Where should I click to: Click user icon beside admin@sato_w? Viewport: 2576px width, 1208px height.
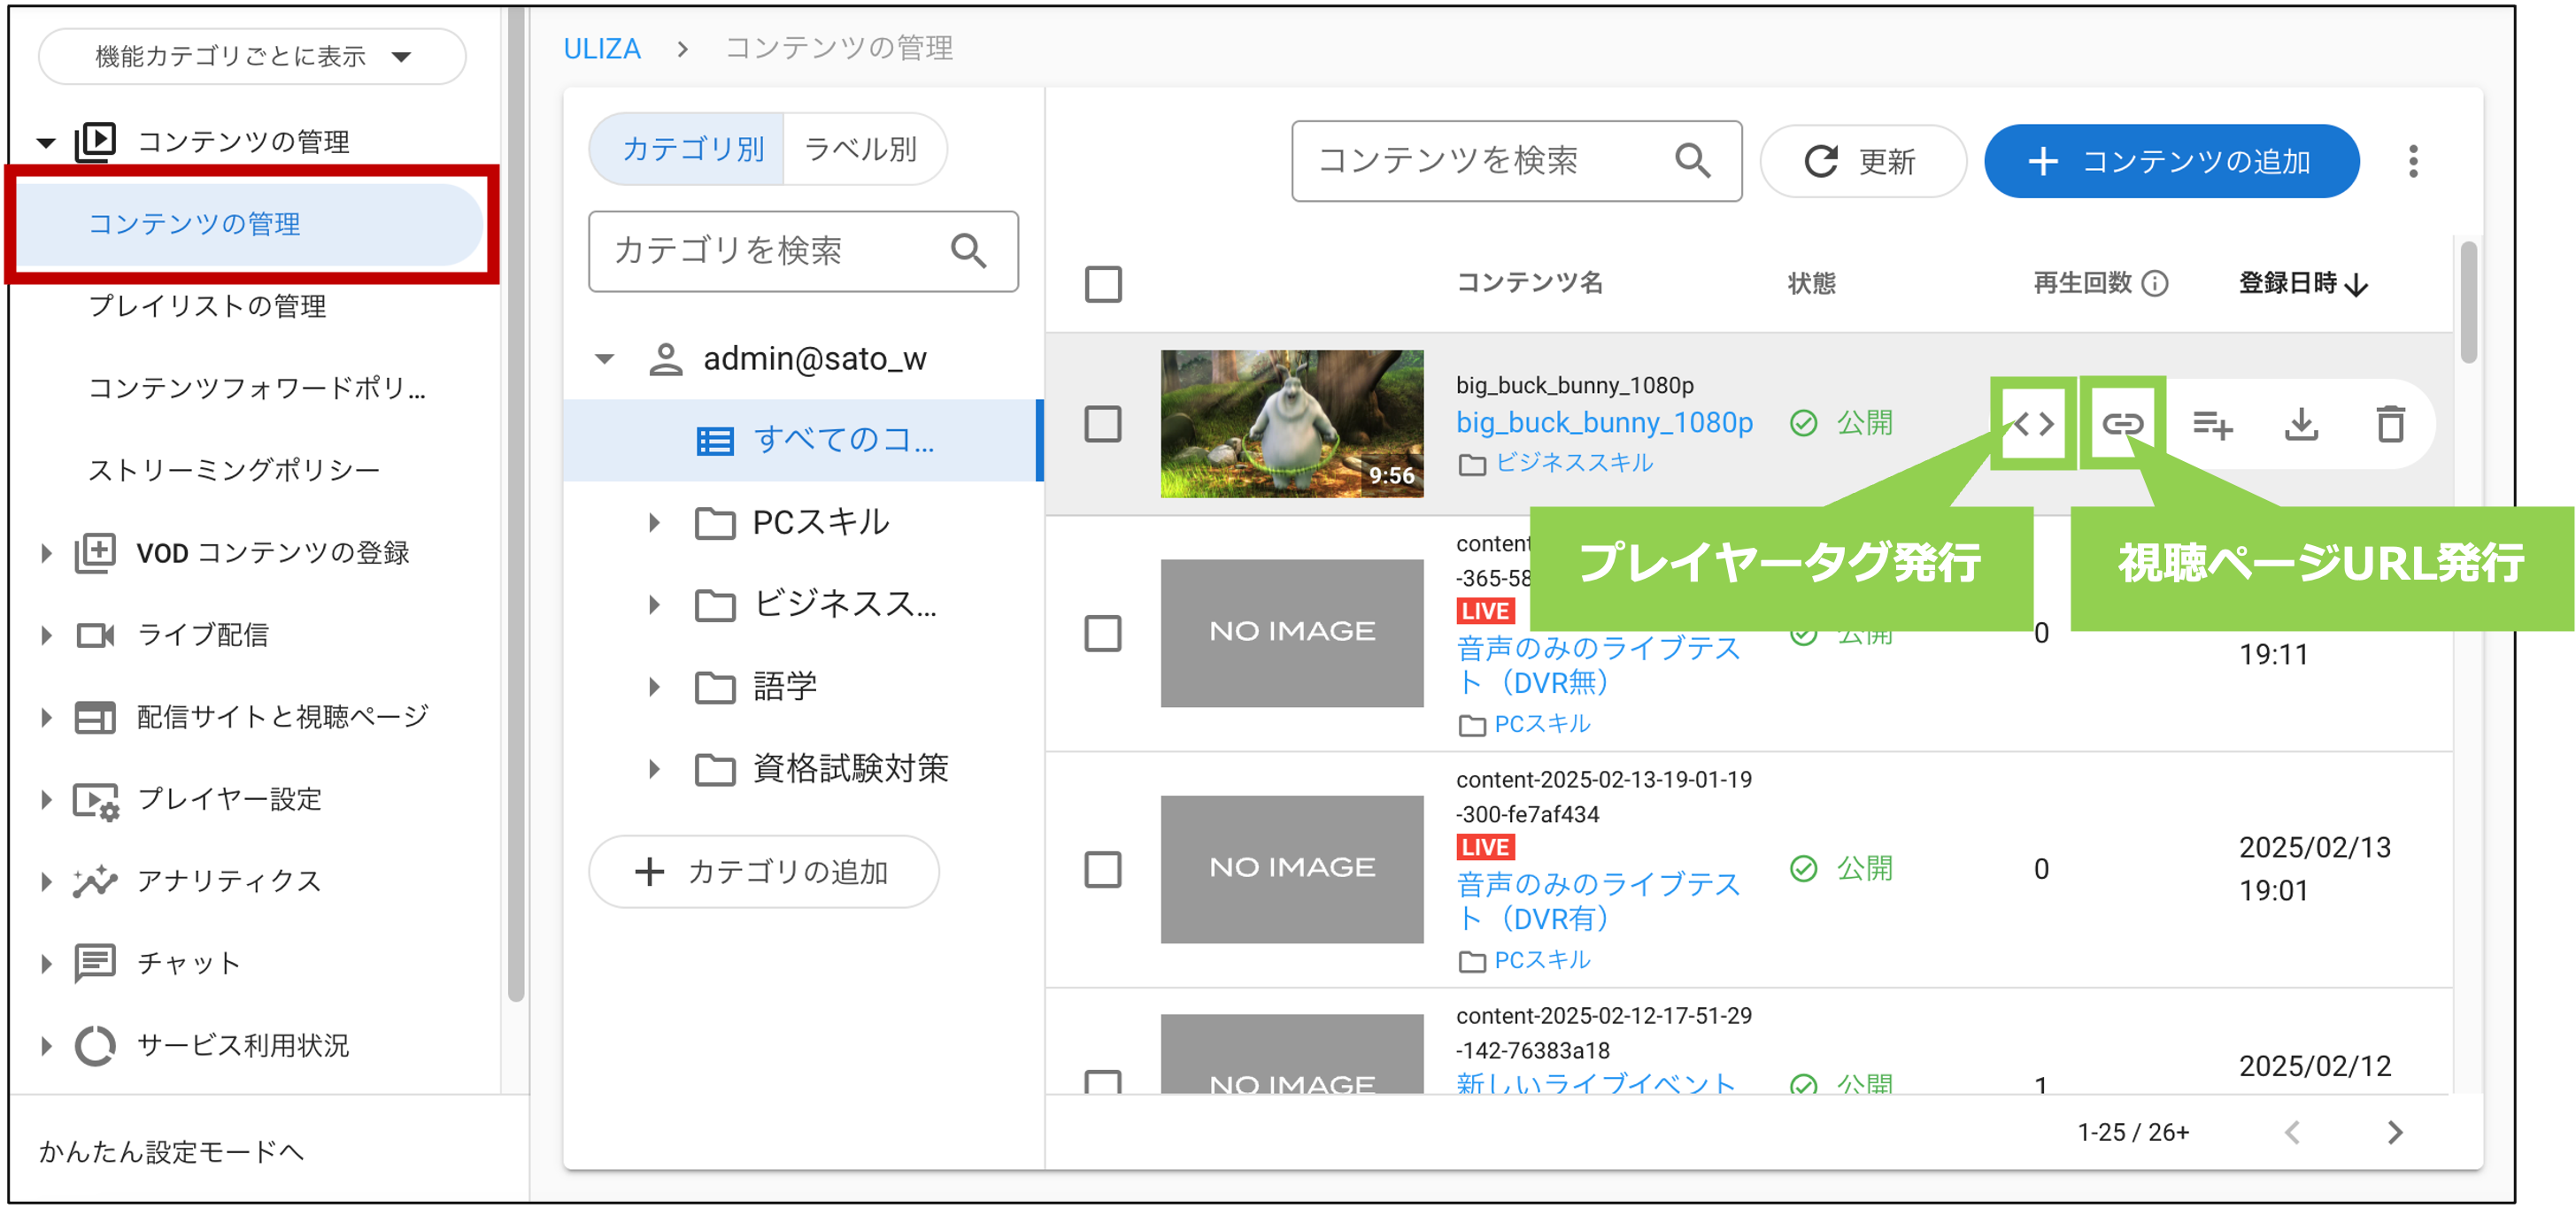coord(666,359)
